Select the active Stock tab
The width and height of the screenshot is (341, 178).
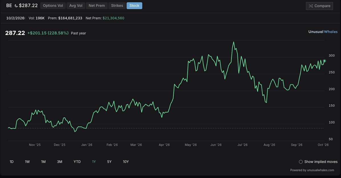(x=134, y=6)
